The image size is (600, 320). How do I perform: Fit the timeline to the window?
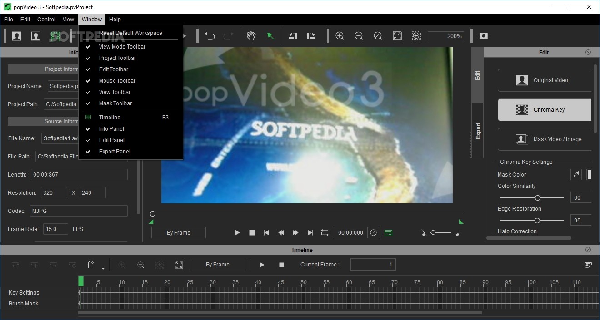179,265
